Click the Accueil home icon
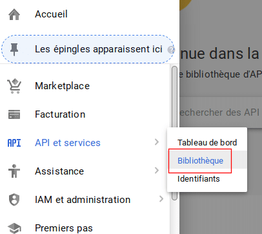This screenshot has width=262, height=234. (x=14, y=15)
